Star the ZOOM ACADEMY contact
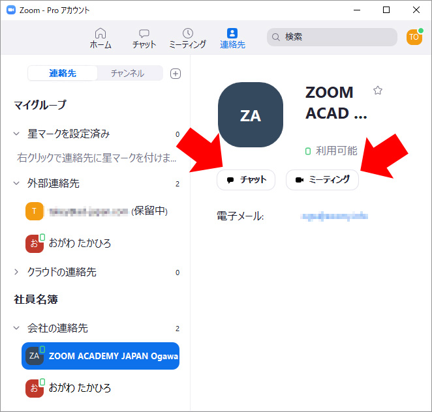Image resolution: width=432 pixels, height=412 pixels. (x=378, y=91)
